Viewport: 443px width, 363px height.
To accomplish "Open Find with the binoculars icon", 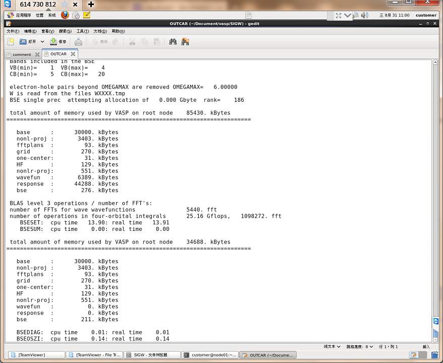I will (173, 42).
